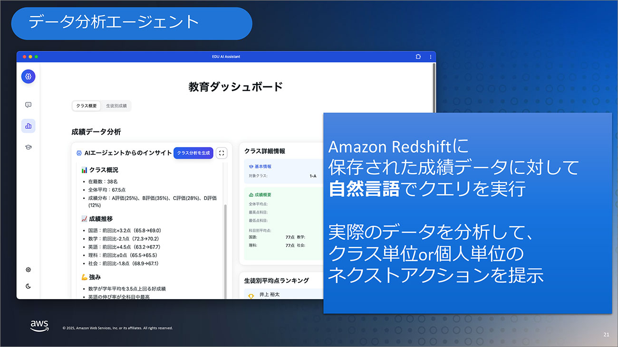Click the brain icon beside AIエージェントからのインサイト
The width and height of the screenshot is (618, 347).
point(79,153)
